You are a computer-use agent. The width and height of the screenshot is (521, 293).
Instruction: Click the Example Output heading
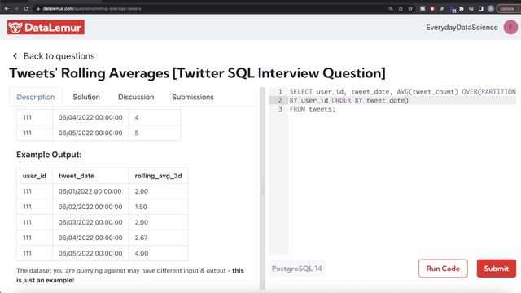49,155
